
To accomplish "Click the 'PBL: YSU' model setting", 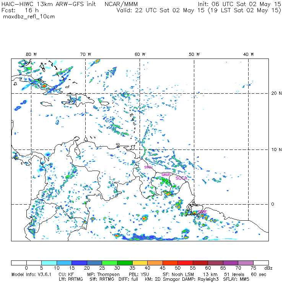I will click(x=139, y=275).
